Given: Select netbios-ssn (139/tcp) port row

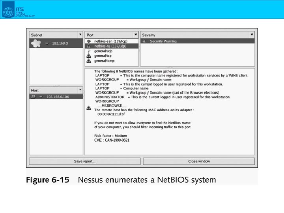Looking at the screenshot, I should click(x=112, y=41).
